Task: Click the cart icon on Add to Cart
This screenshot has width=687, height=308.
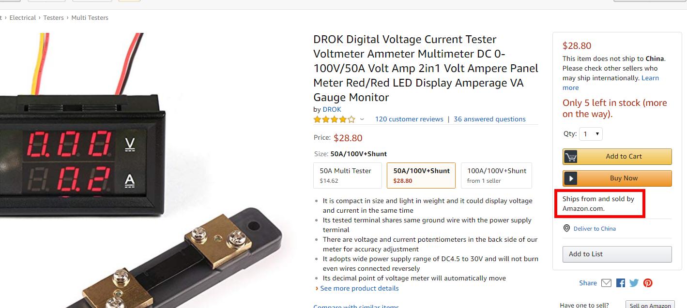Action: 571,157
